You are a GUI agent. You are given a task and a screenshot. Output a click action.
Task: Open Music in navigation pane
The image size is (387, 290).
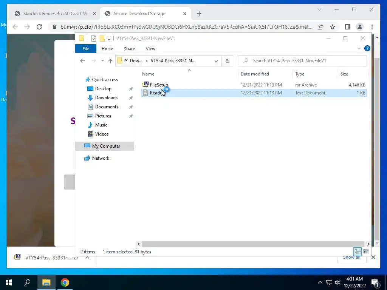tap(101, 125)
